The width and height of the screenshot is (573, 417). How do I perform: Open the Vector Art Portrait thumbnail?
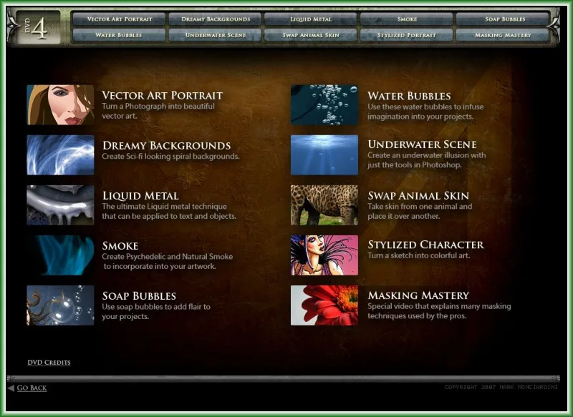(60, 104)
